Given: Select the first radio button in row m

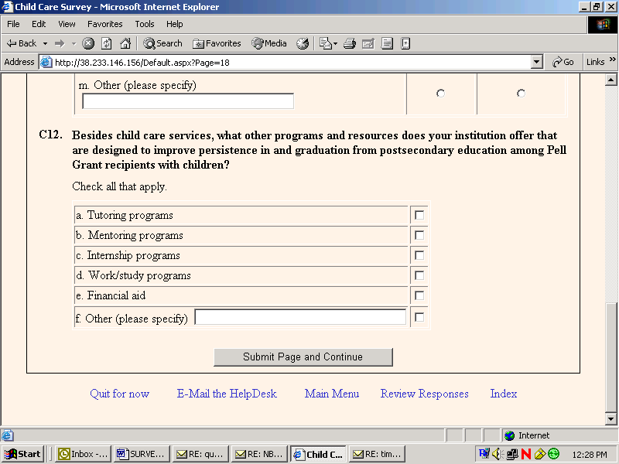Looking at the screenshot, I should coord(440,93).
